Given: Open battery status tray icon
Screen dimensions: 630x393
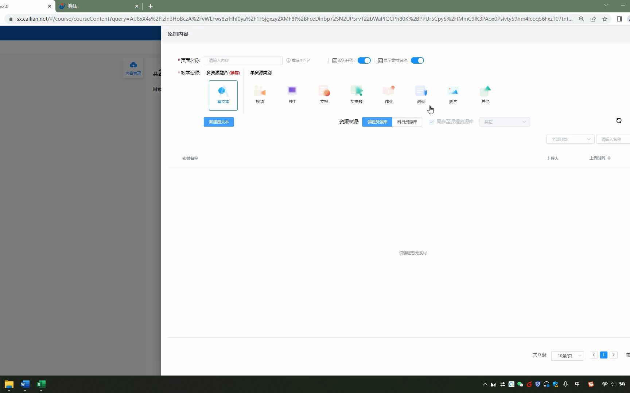Looking at the screenshot, I should [622, 384].
